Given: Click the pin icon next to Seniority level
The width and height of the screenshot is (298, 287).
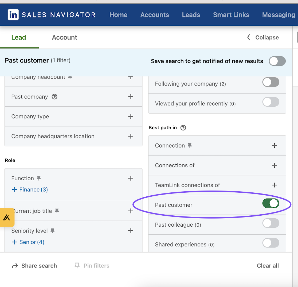Looking at the screenshot, I should click(52, 231).
